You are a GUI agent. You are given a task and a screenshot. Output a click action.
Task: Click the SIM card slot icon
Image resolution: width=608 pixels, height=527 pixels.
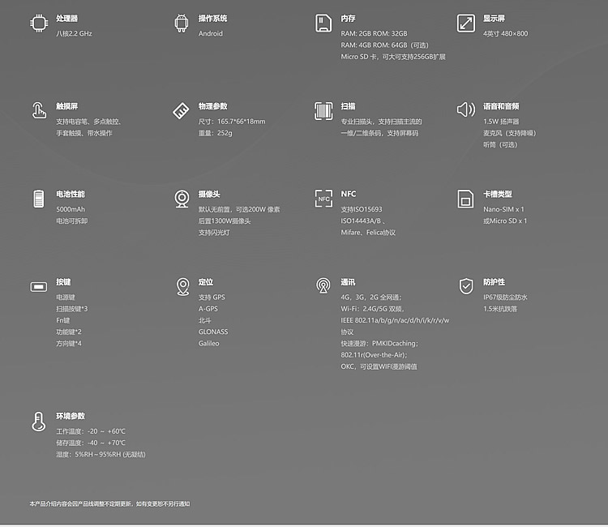click(465, 199)
